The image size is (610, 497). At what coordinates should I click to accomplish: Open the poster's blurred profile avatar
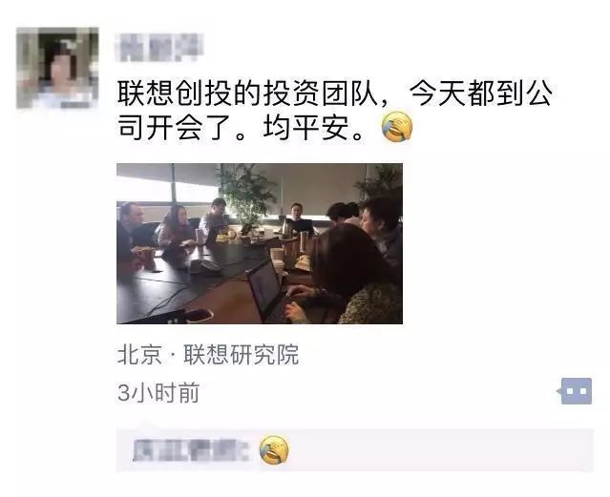(x=57, y=68)
